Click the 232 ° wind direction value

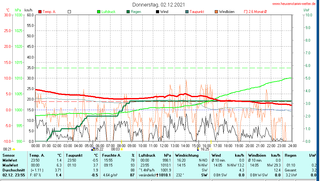pos(180,175)
